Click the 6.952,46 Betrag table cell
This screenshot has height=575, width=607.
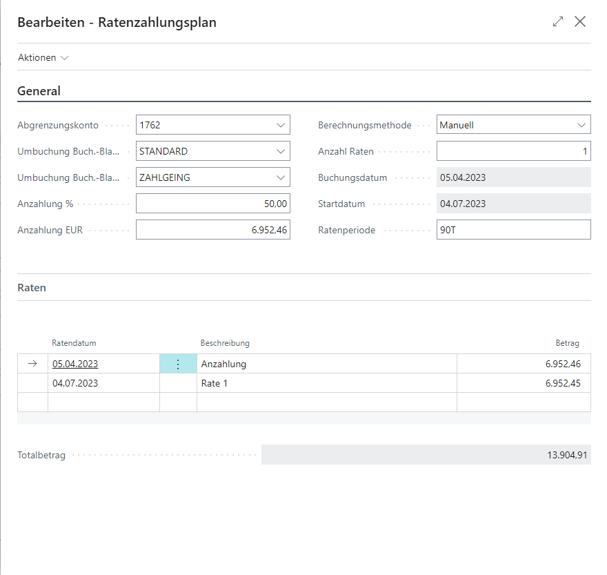[x=524, y=364]
